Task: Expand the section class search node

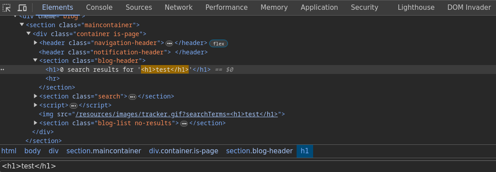Action: pyautogui.click(x=35, y=96)
